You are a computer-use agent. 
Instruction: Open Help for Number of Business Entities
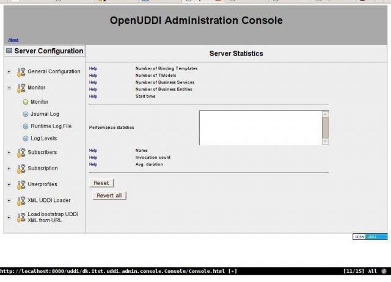click(x=93, y=90)
